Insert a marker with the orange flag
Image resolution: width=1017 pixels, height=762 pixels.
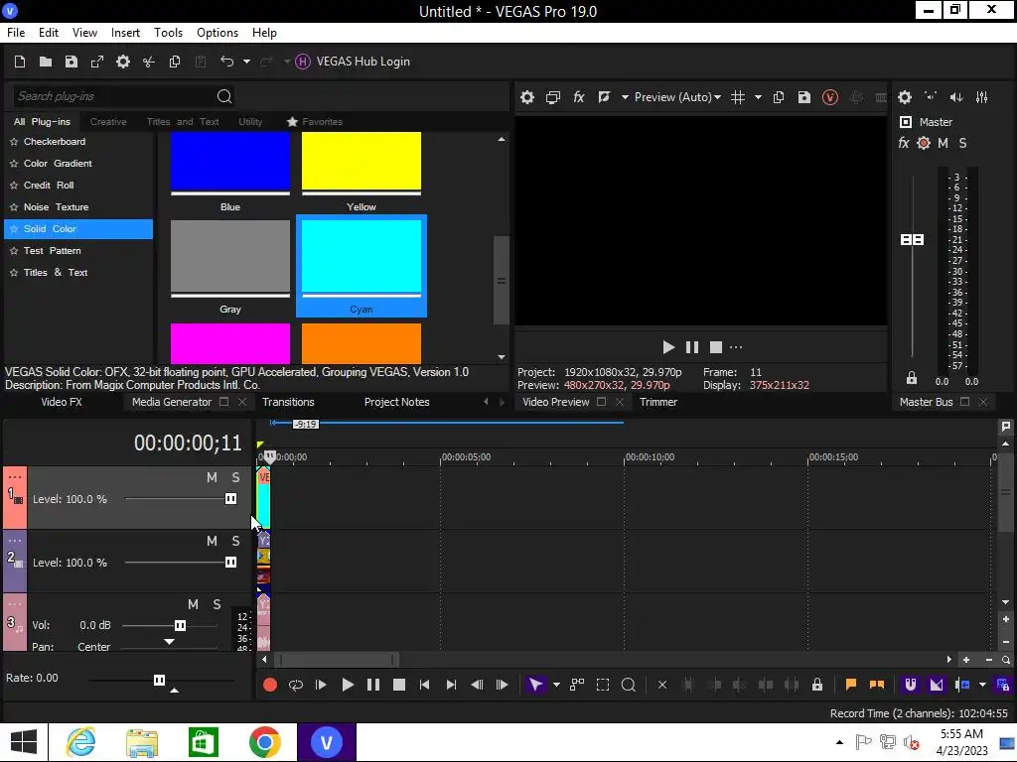tap(851, 685)
